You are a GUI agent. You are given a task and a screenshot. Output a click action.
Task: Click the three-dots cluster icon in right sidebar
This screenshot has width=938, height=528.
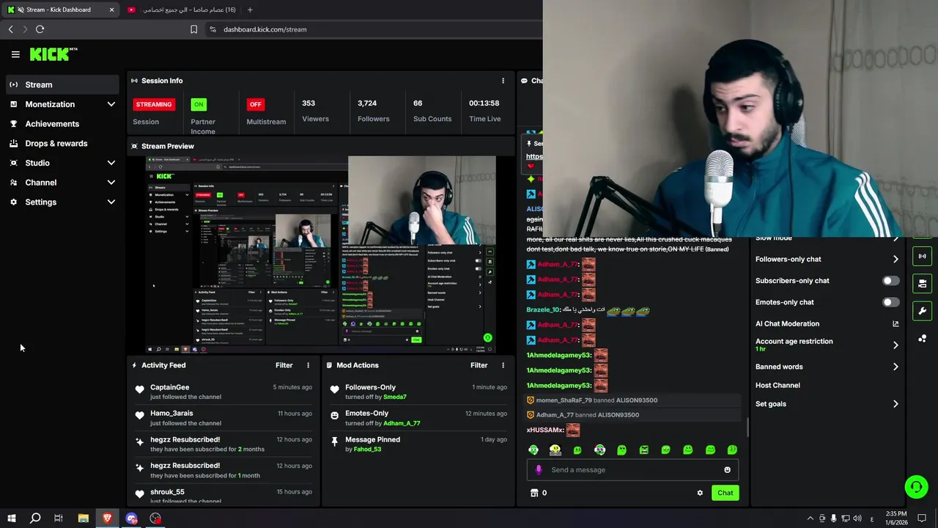coord(922,338)
